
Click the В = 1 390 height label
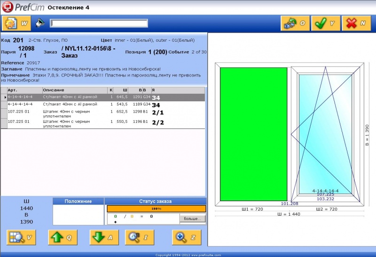pos(367,135)
